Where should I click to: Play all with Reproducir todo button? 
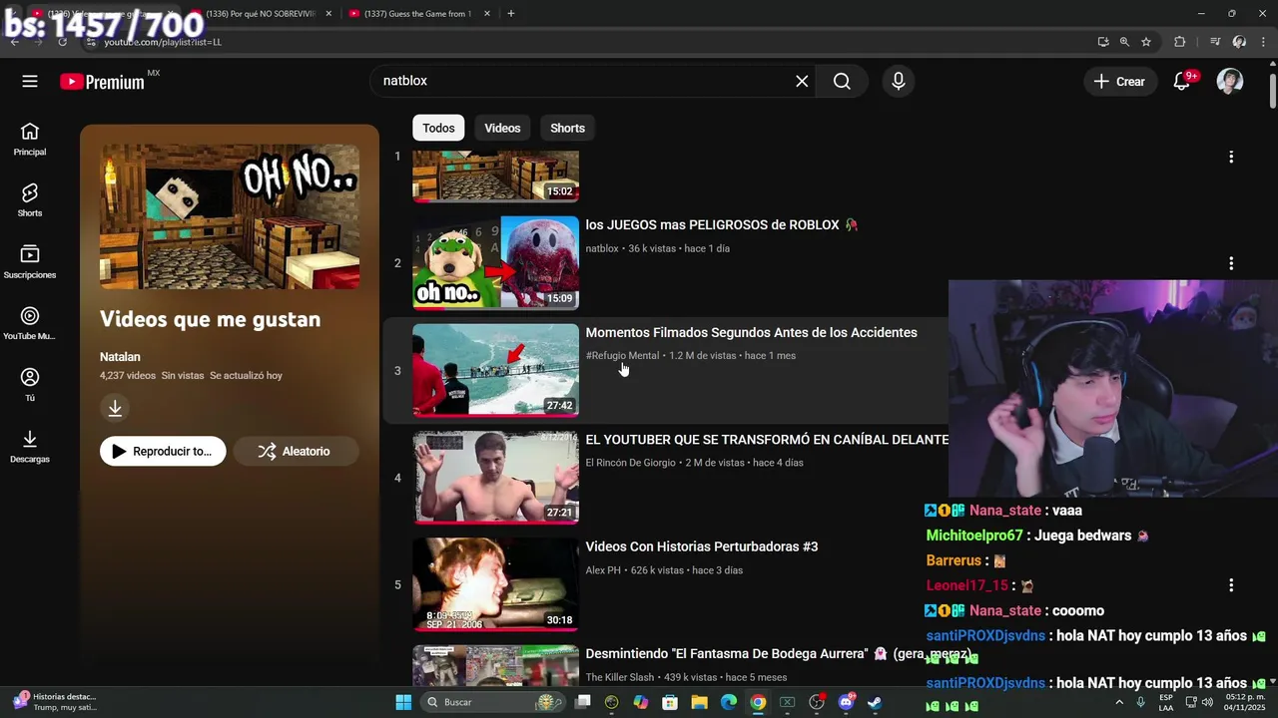[163, 451]
